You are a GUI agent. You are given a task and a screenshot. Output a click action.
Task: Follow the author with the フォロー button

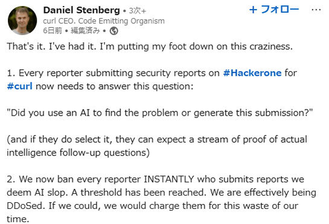(274, 10)
